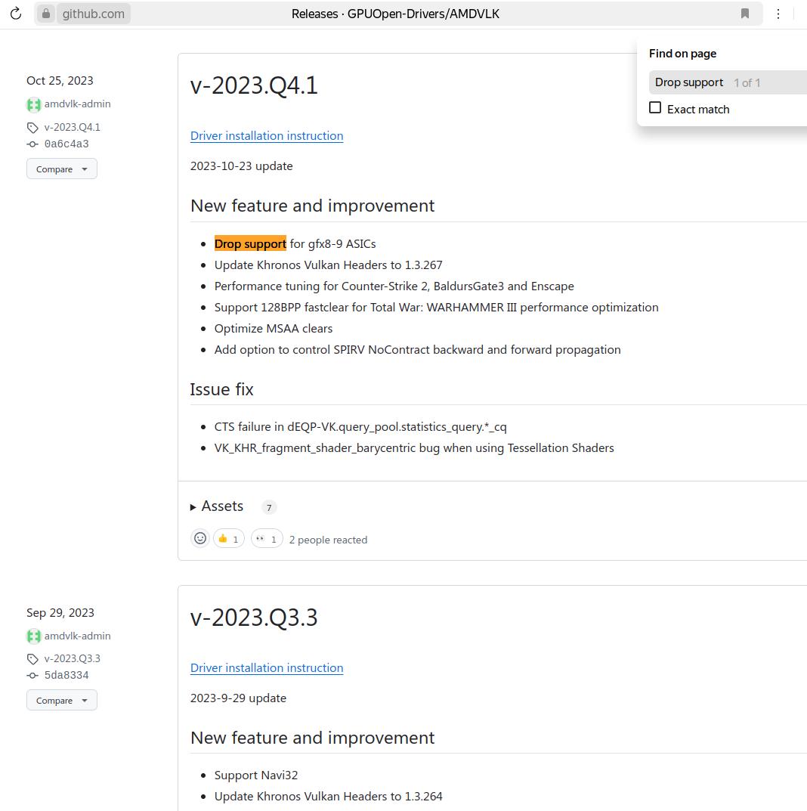Click the bookmark icon in address bar
This screenshot has height=811, width=807.
[745, 14]
